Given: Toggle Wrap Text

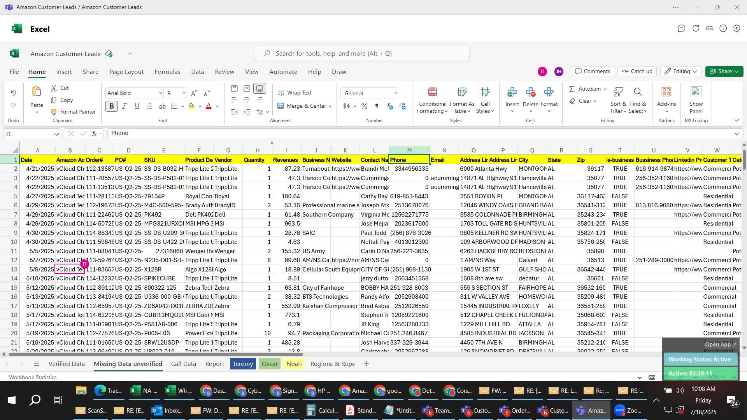Looking at the screenshot, I should coord(295,93).
